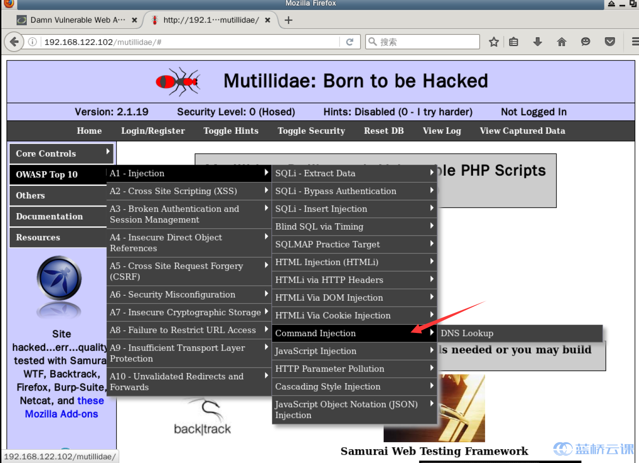Expand A5 - Cross Site Request Forgery
This screenshot has height=463, width=639.
(x=189, y=272)
